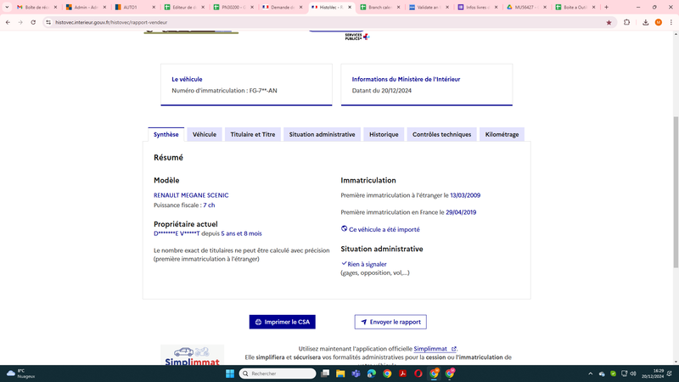
Task: Click the Envoyer le rapport button
Action: (390, 322)
